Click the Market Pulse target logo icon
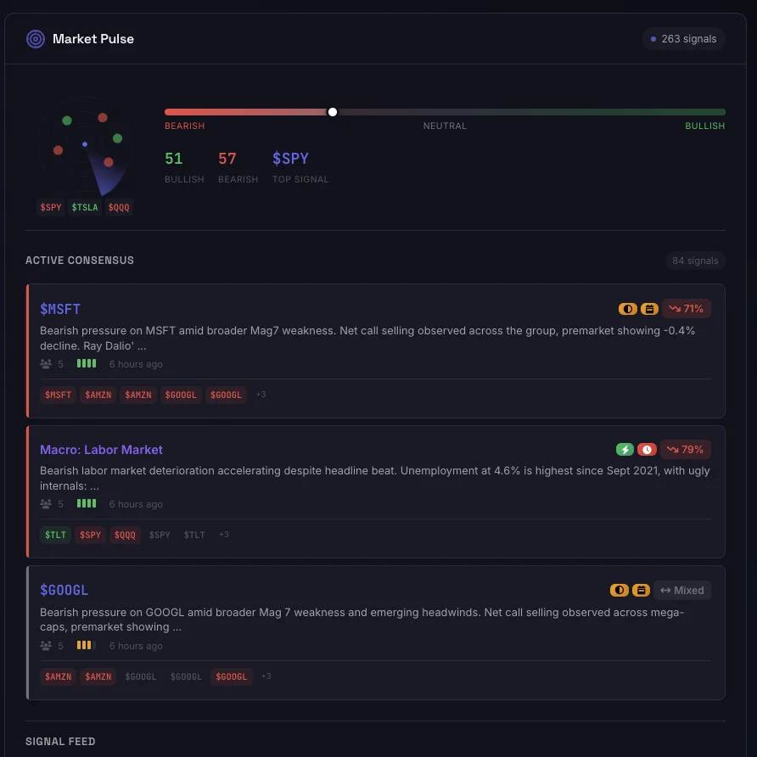757x757 pixels. [35, 39]
